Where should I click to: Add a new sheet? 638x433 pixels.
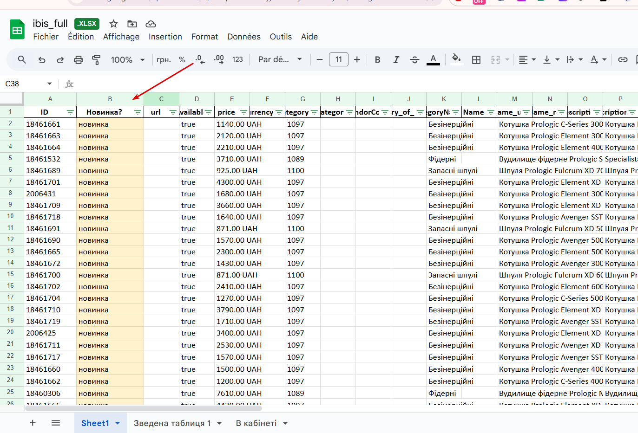33,423
